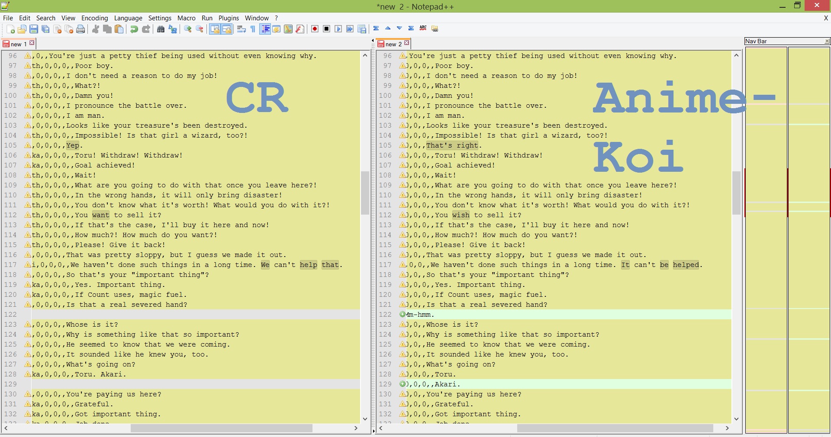This screenshot has width=831, height=437.
Task: Close all documents via toolbar icon
Action: click(69, 29)
